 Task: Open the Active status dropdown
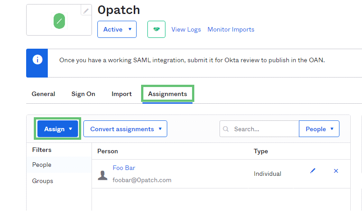(x=117, y=29)
